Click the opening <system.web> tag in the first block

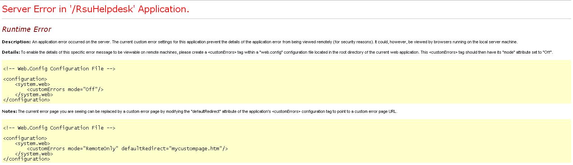33,84
